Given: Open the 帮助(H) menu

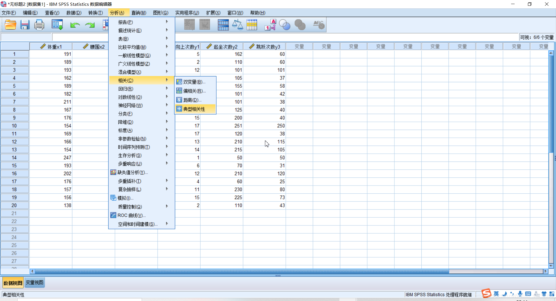Looking at the screenshot, I should [x=258, y=13].
